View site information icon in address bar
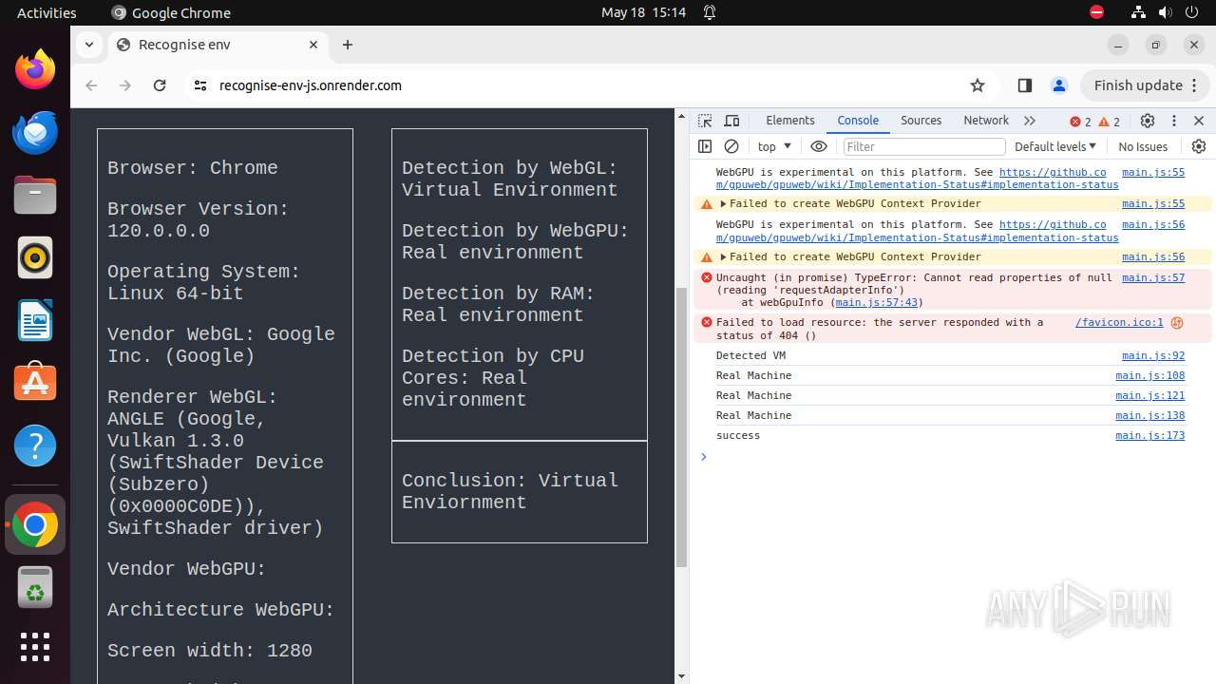1216x684 pixels. 199,85
